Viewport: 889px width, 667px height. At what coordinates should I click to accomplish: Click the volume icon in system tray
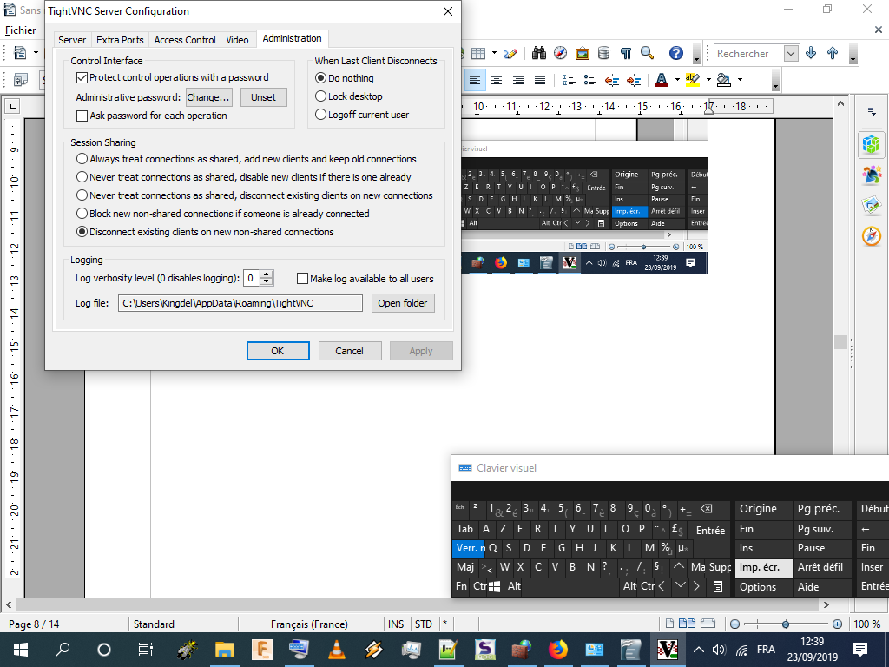[x=719, y=650]
